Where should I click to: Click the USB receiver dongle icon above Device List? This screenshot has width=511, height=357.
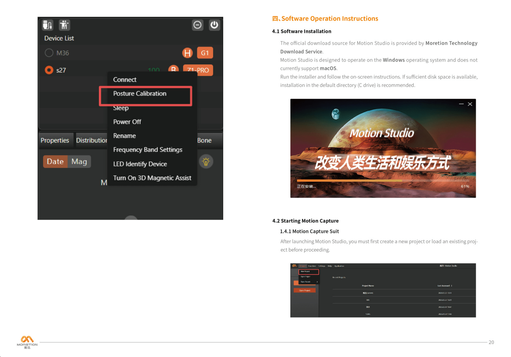48,25
